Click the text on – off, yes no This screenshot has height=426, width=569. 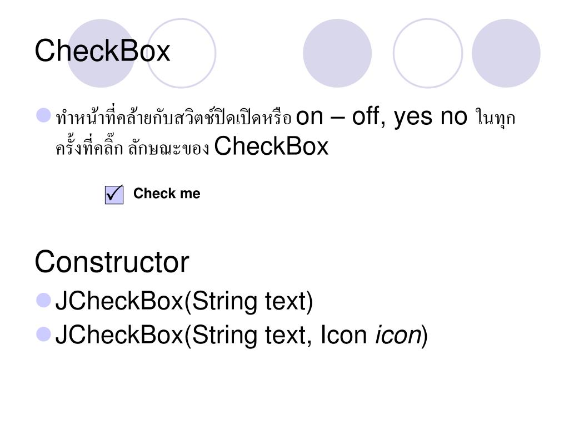pyautogui.click(x=381, y=116)
